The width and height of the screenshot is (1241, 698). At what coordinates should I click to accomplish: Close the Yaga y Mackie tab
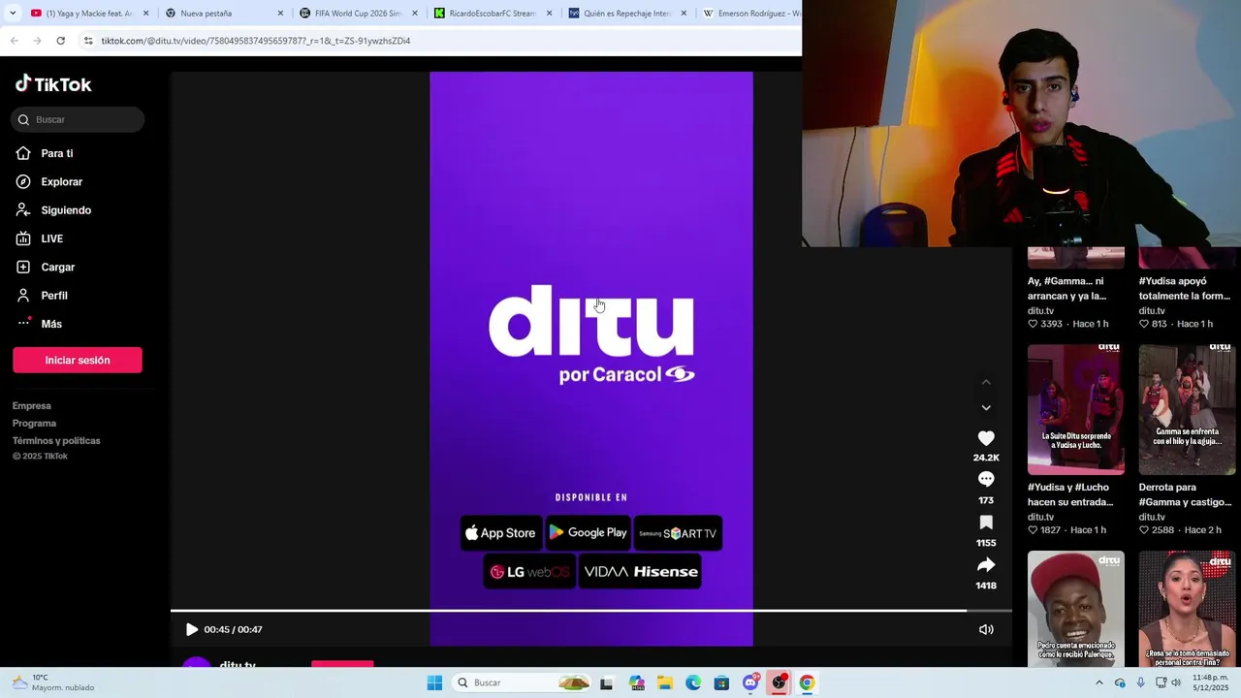146,14
